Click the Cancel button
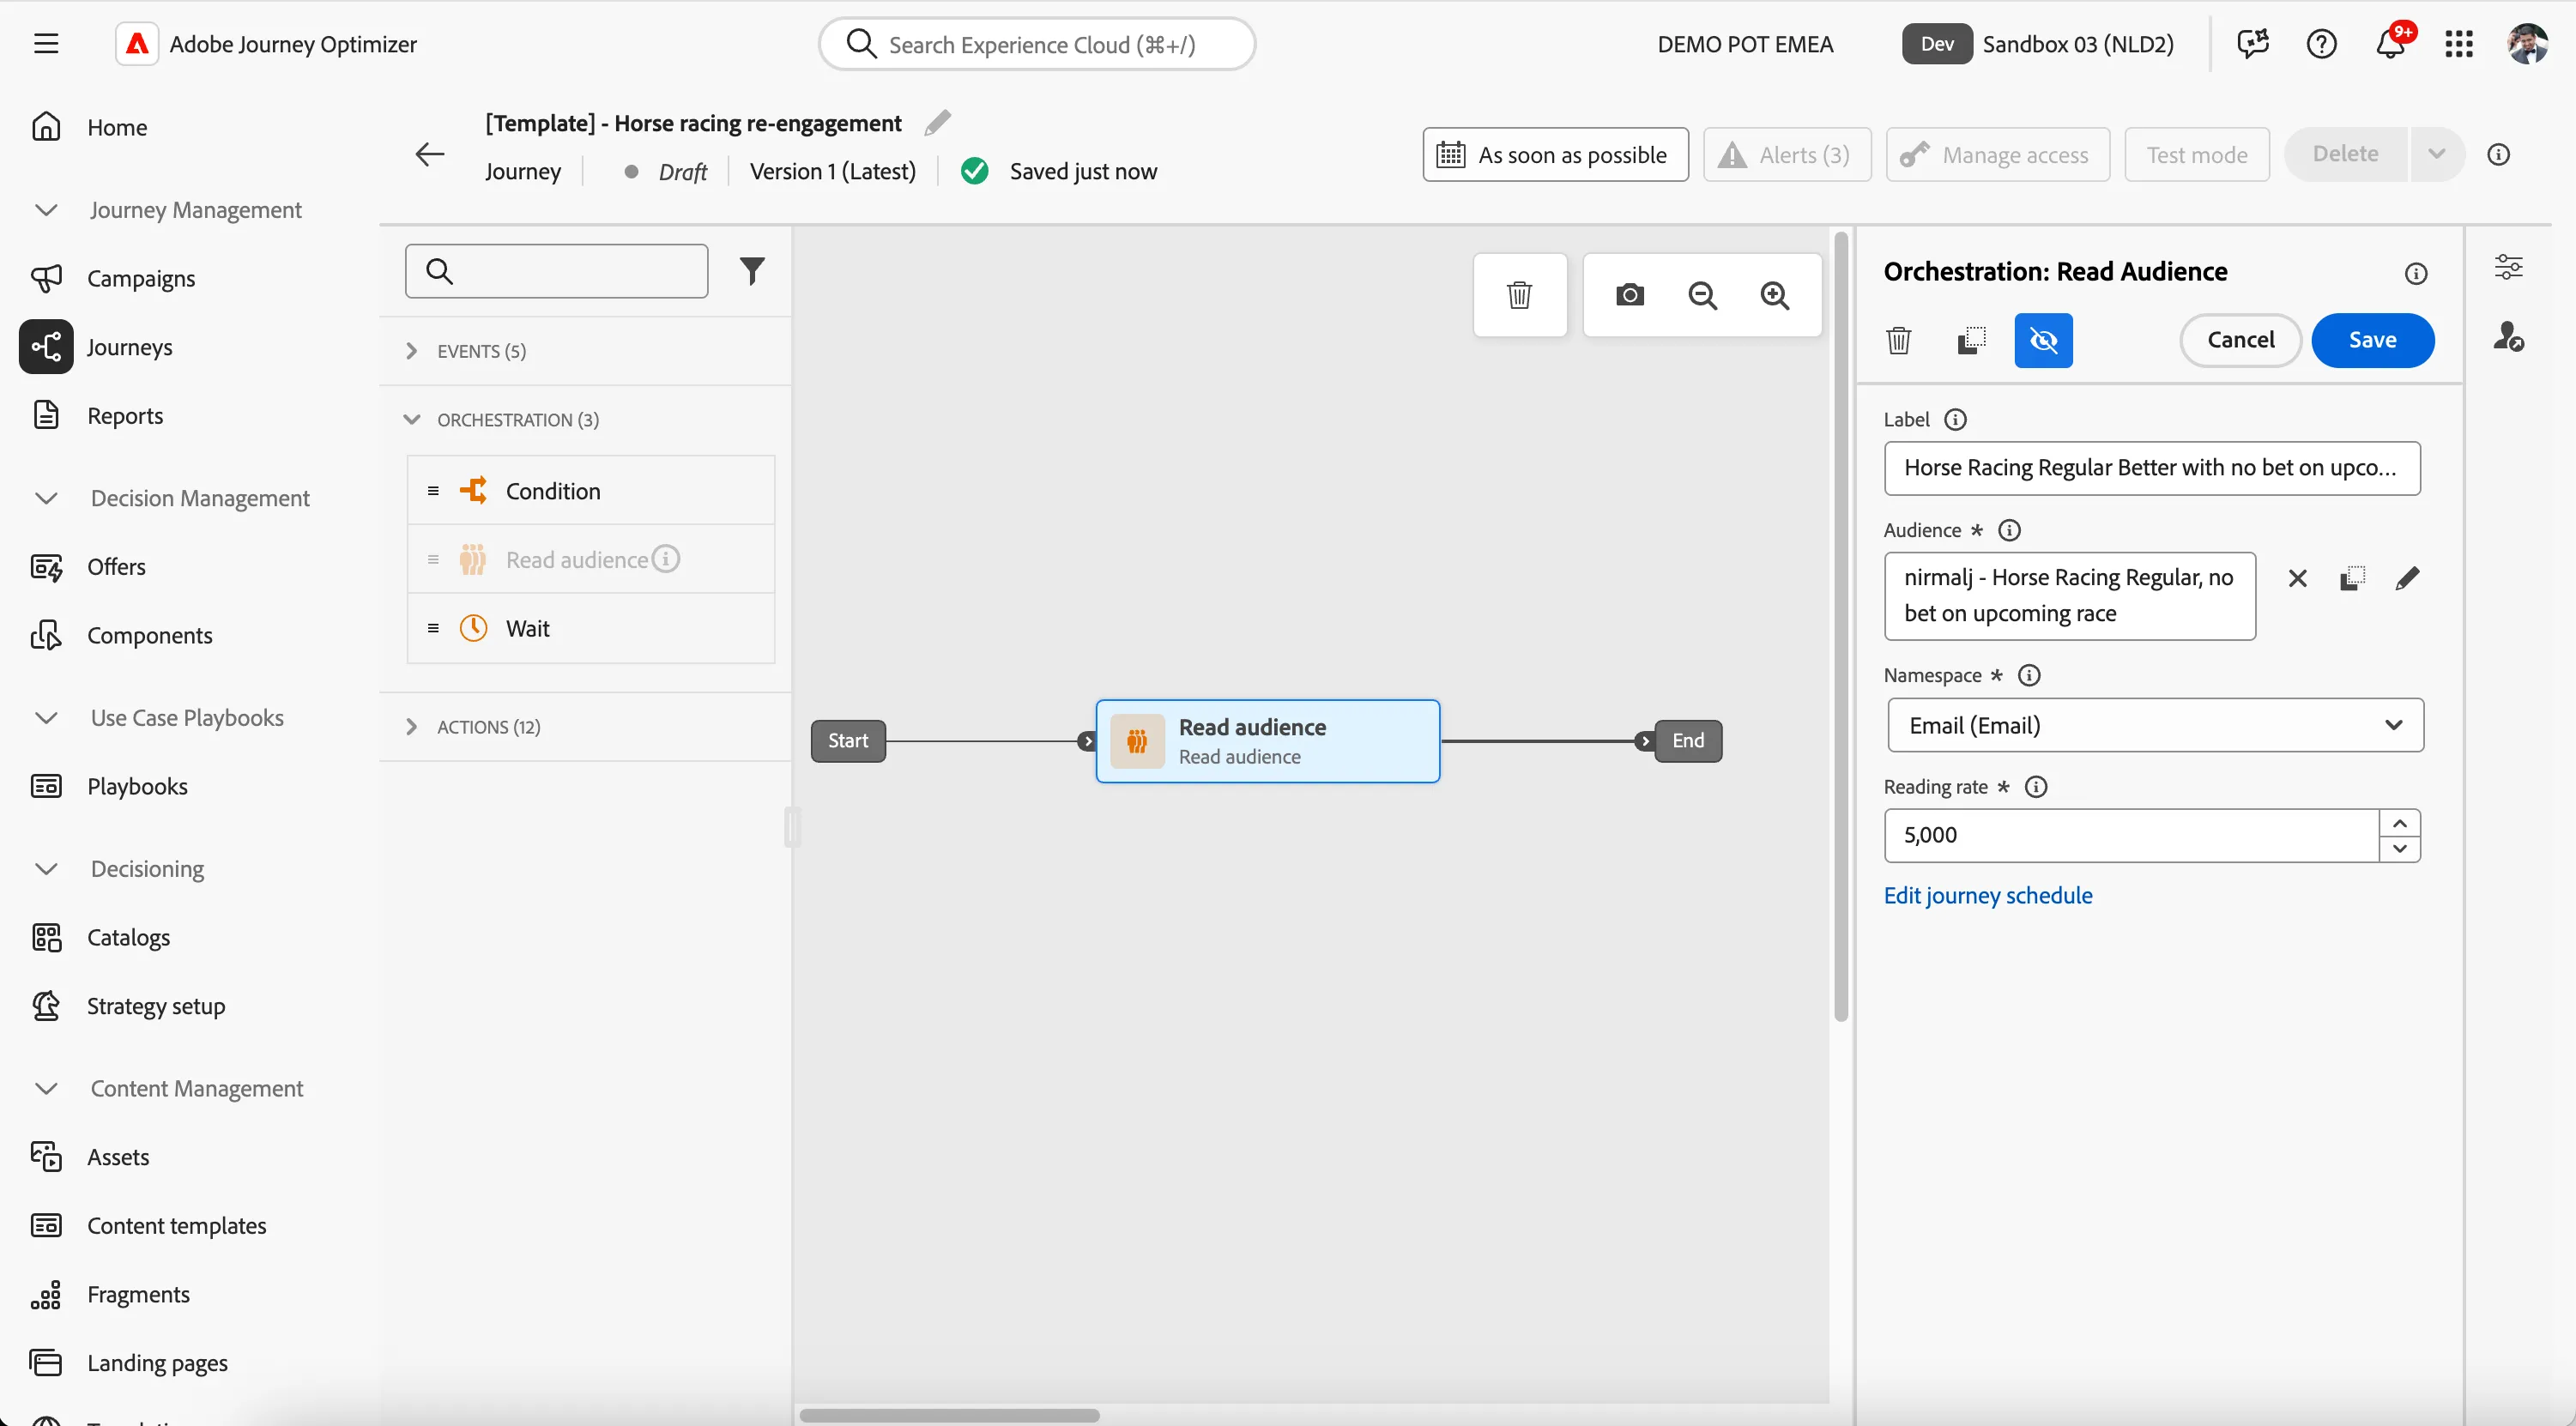The height and width of the screenshot is (1426, 2576). point(2240,340)
